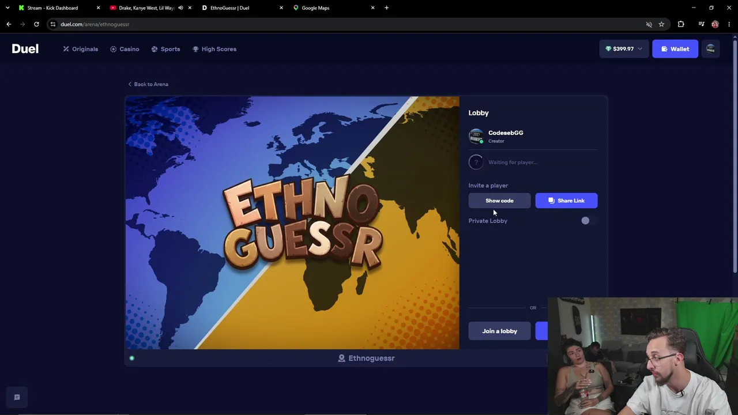Toggle the Private Lobby switch
This screenshot has width=738, height=415.
(x=589, y=221)
